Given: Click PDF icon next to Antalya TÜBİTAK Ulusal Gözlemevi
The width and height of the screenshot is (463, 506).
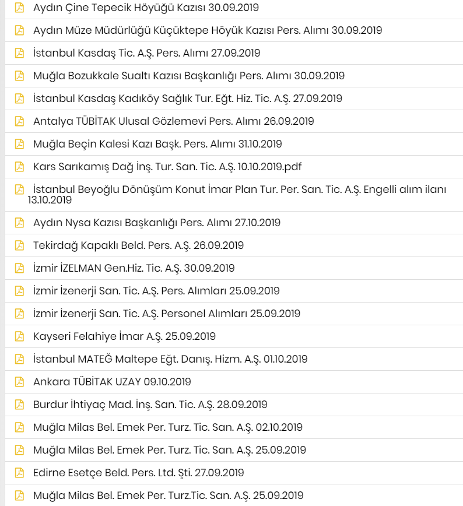Looking at the screenshot, I should click(x=19, y=121).
